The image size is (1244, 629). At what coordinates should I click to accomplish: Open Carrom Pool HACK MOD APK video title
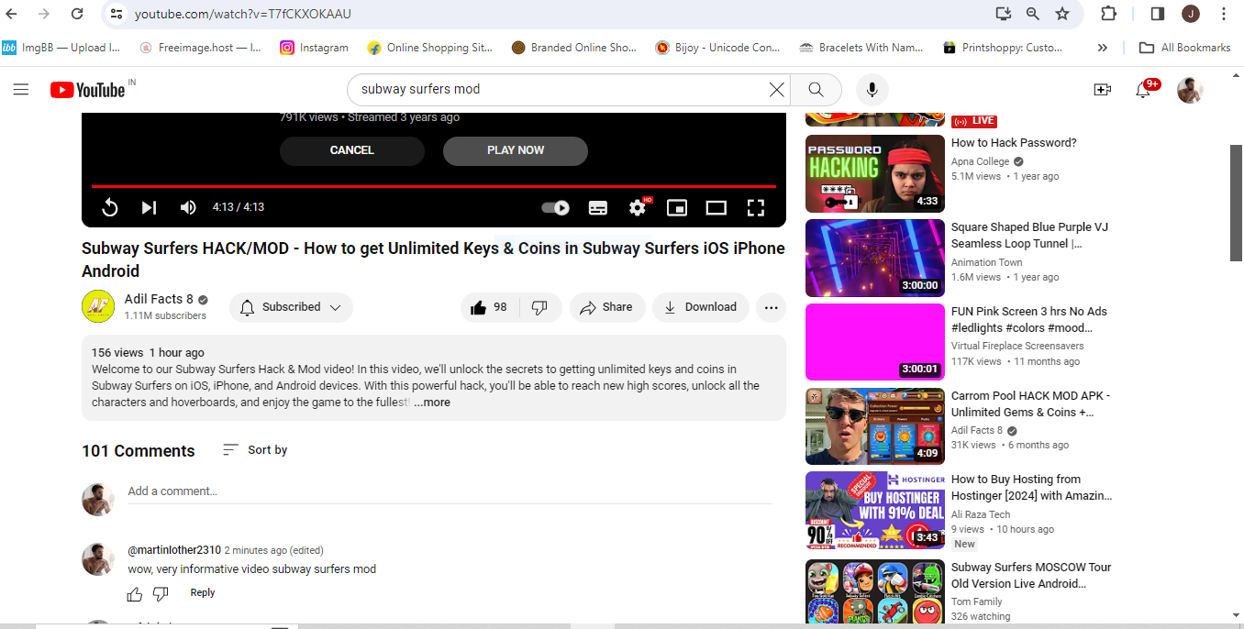(x=1031, y=404)
